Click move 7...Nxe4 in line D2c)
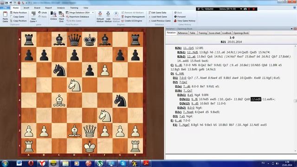This screenshot has width=297, height=167. tap(188, 112)
